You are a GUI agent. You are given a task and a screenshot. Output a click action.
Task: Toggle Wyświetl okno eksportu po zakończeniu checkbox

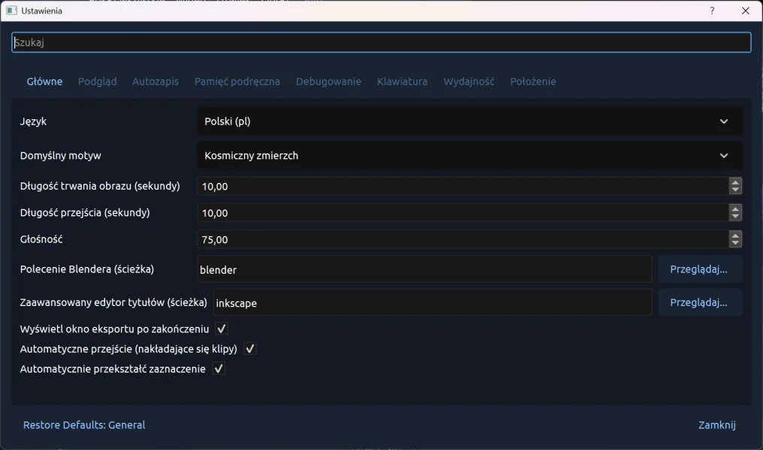point(222,329)
